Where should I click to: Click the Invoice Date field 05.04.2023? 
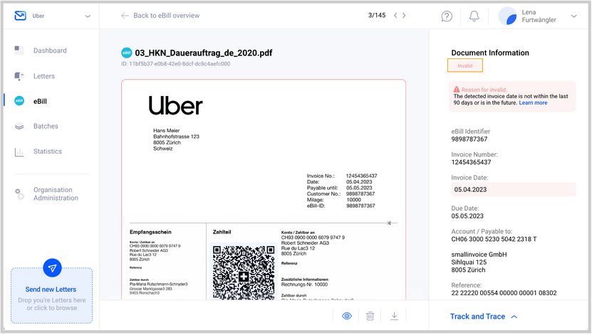point(513,189)
